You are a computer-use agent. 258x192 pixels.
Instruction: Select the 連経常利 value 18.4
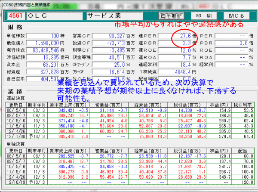point(175,65)
